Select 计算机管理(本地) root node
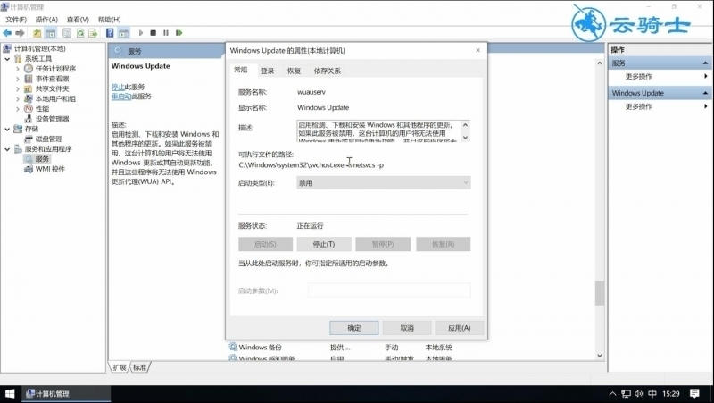The width and height of the screenshot is (714, 403). [39, 48]
